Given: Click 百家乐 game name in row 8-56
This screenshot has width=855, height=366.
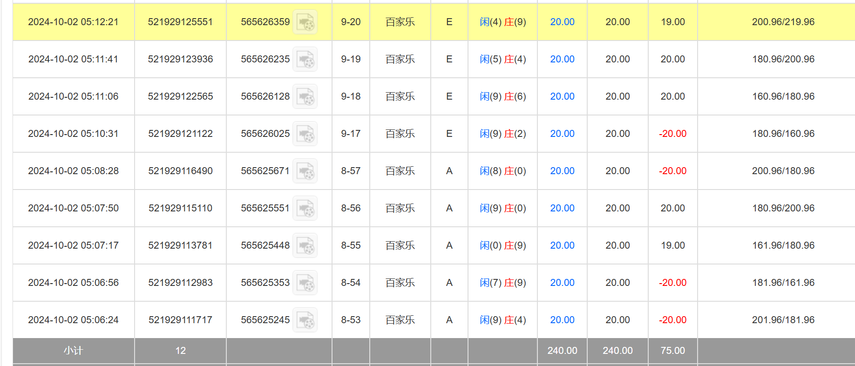Looking at the screenshot, I should (400, 208).
